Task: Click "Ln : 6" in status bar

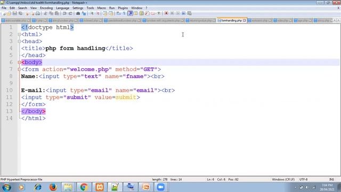Action: (x=210, y=179)
